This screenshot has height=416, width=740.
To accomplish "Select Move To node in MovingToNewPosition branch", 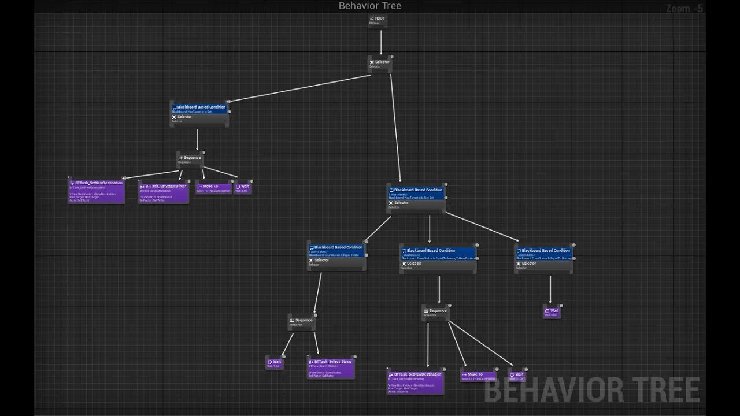I will click(x=479, y=376).
